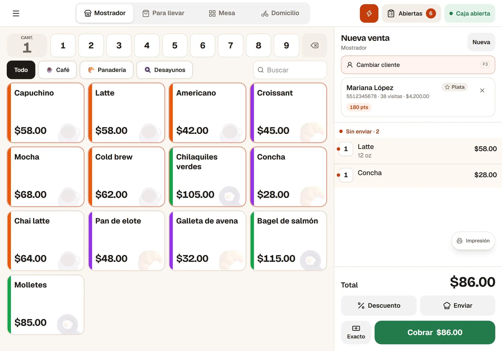Focus the Buscar search field

click(290, 70)
